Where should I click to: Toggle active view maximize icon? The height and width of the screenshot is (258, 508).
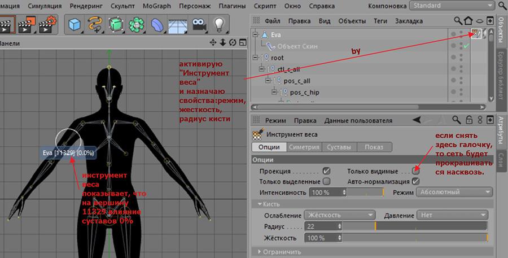(x=243, y=42)
